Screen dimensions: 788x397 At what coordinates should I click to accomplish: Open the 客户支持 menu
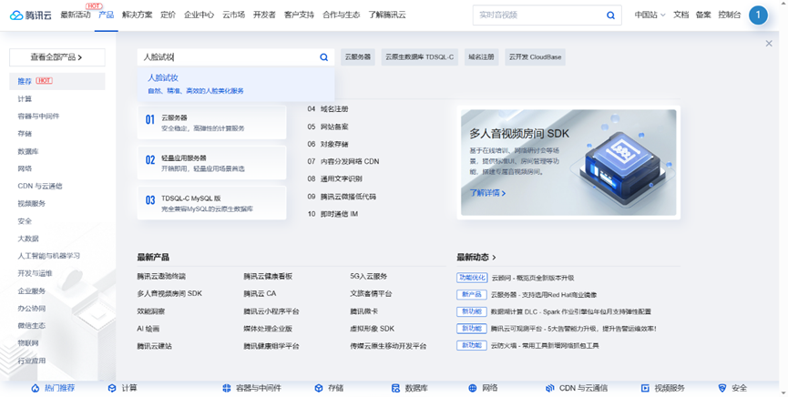[x=299, y=15]
